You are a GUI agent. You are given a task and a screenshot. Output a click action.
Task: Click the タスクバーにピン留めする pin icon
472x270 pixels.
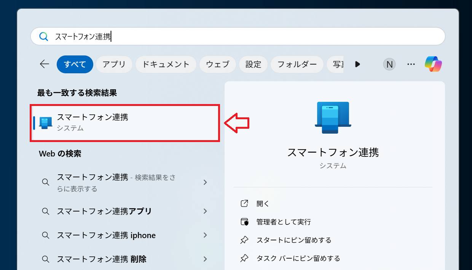[x=245, y=258]
